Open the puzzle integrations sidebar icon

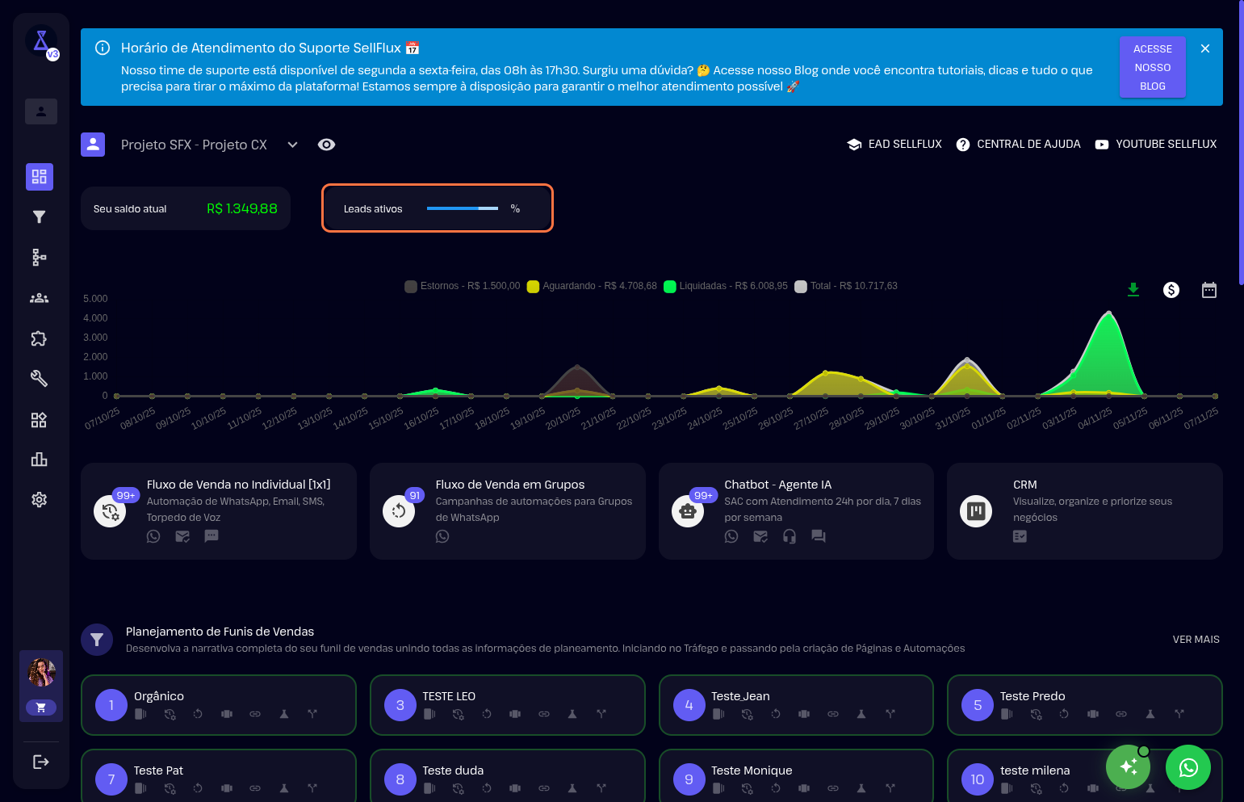click(x=39, y=338)
